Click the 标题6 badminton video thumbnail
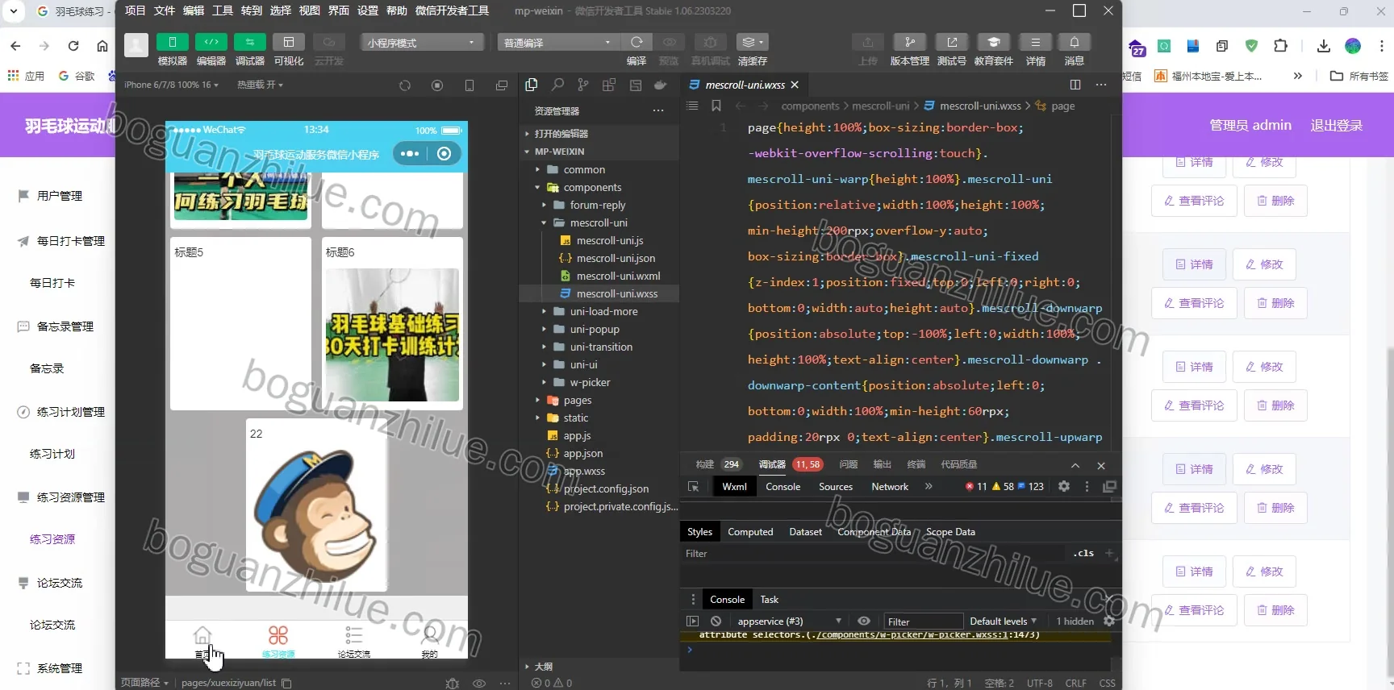Image resolution: width=1394 pixels, height=690 pixels. click(392, 335)
